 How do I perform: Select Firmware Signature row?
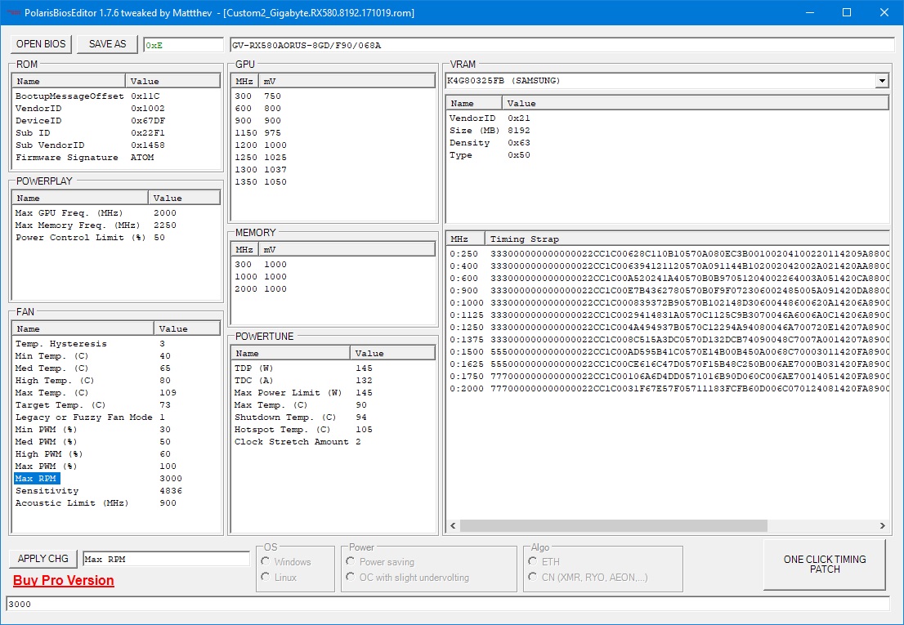pos(115,157)
